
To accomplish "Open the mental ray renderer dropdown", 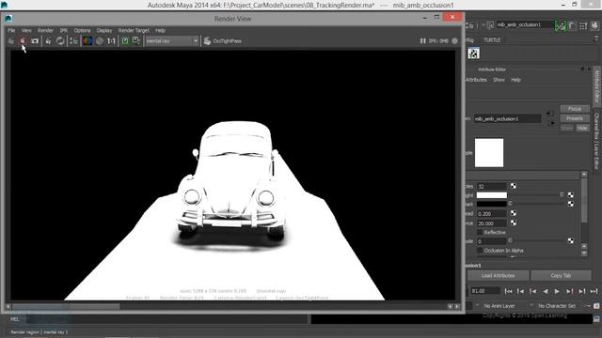I will click(x=171, y=40).
